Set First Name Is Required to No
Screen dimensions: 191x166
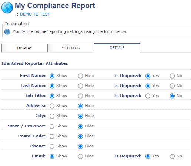(172, 76)
